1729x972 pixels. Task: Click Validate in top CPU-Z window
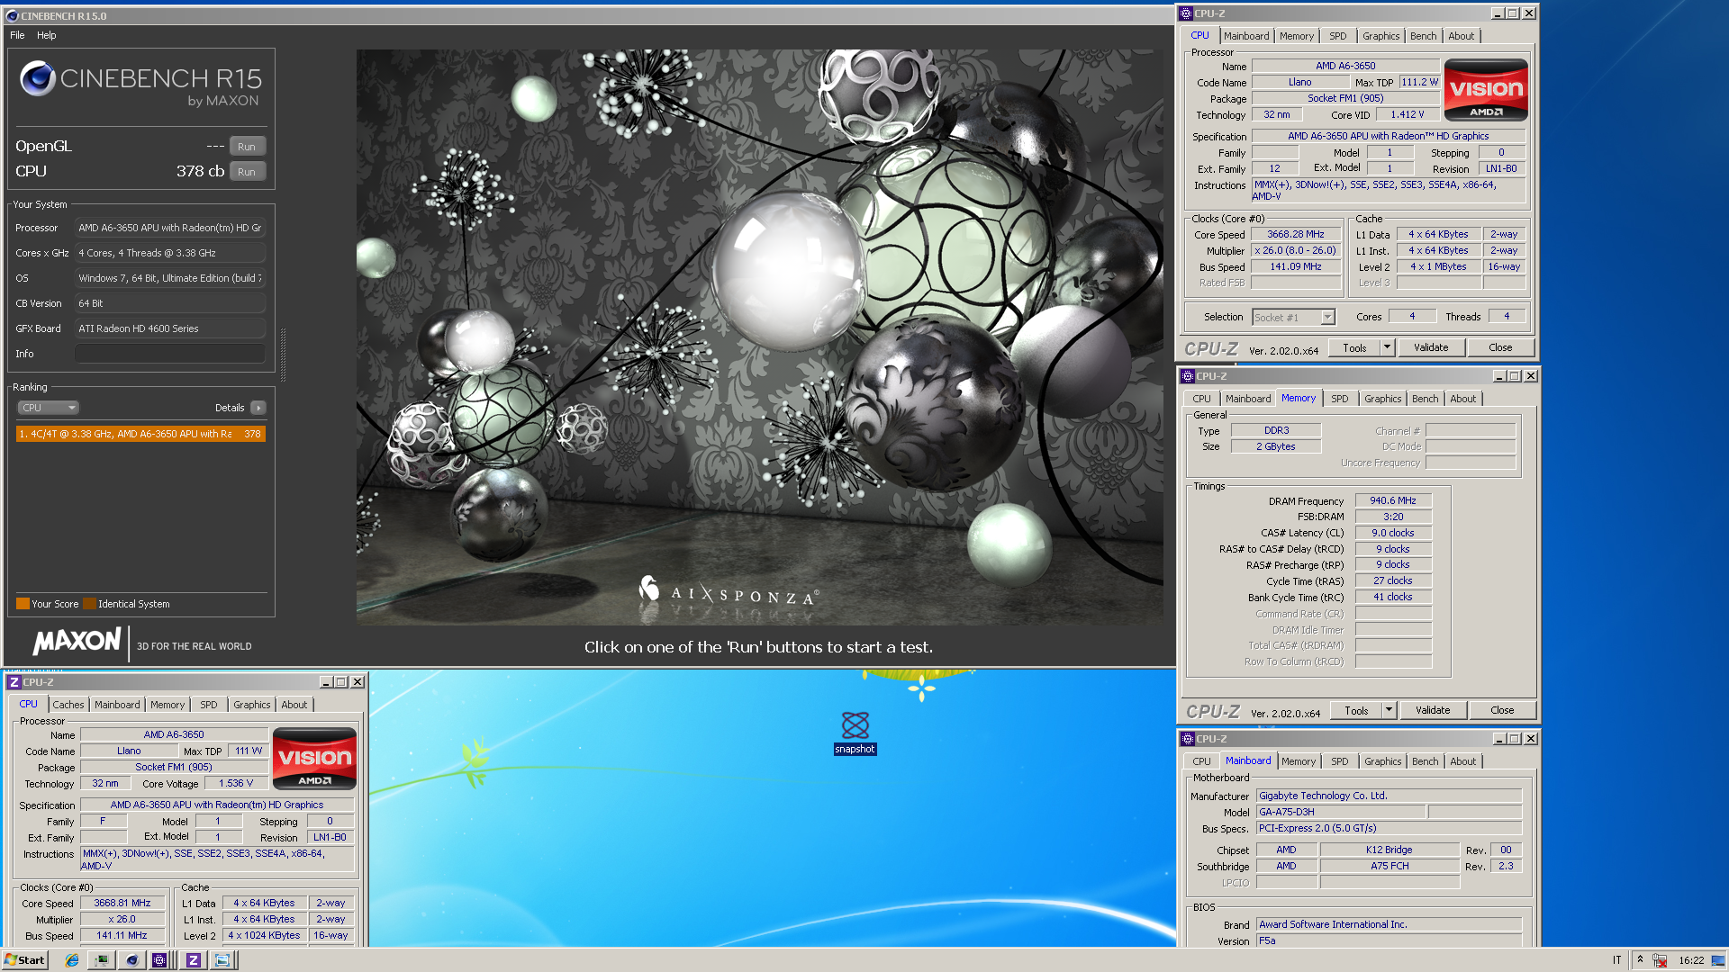(x=1431, y=348)
